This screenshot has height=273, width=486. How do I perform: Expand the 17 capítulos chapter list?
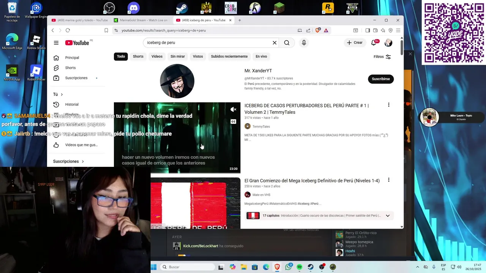(388, 216)
